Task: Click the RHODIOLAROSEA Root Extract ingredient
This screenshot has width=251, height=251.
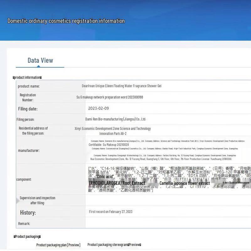Action: 117,183
